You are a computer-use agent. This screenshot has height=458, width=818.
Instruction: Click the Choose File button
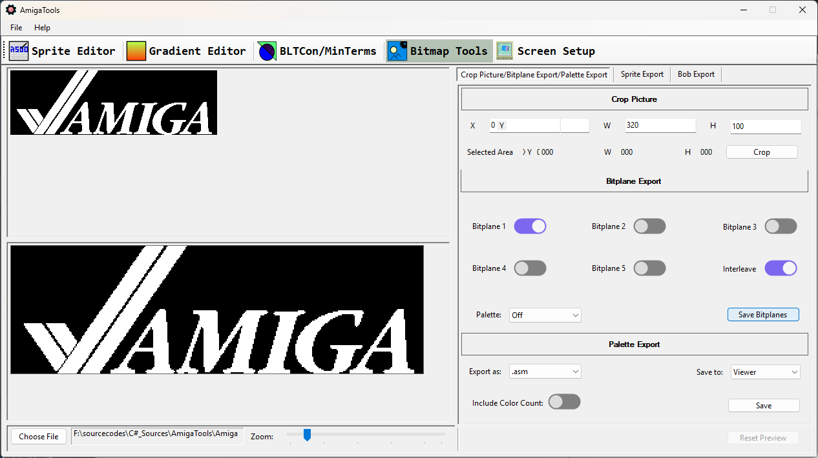(x=39, y=437)
